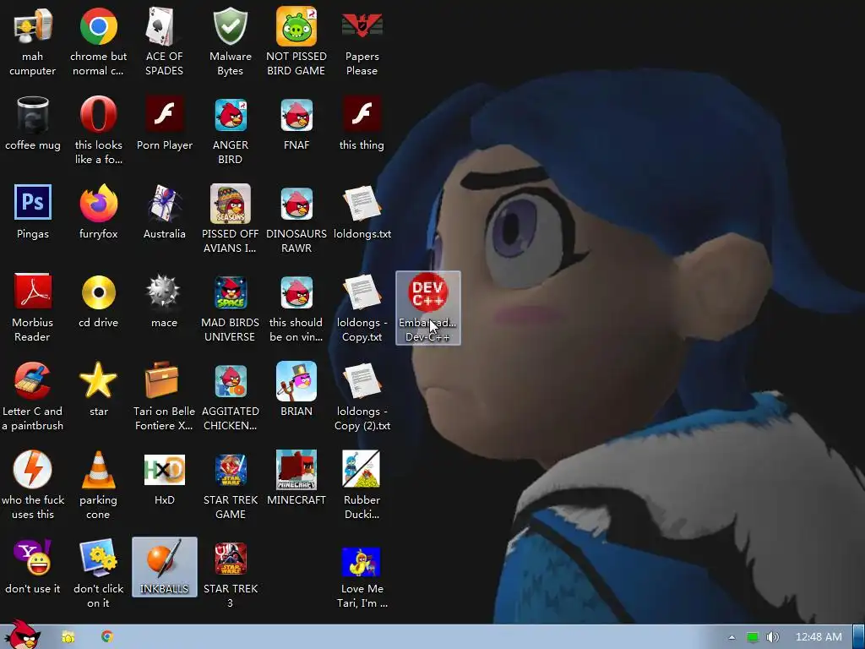Select the ANGER BIRD icon

[x=230, y=130]
